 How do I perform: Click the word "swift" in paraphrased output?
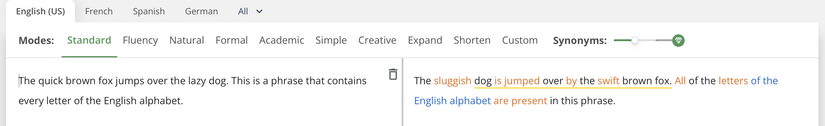tap(608, 81)
